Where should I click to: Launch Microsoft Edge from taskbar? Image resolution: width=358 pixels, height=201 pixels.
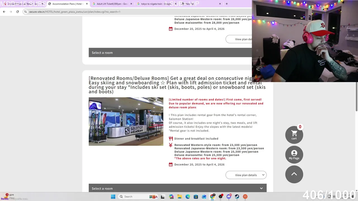point(188,197)
